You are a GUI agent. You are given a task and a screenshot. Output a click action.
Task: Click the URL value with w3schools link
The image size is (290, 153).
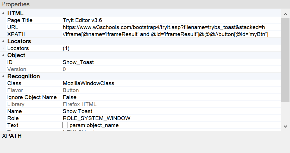click(163, 27)
